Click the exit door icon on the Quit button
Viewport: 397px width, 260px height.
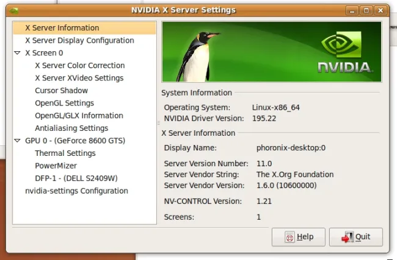coord(348,237)
